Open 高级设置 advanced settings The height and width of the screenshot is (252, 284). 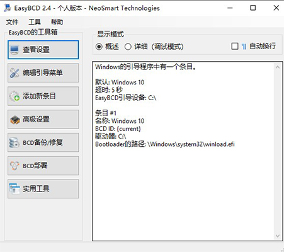(x=43, y=119)
